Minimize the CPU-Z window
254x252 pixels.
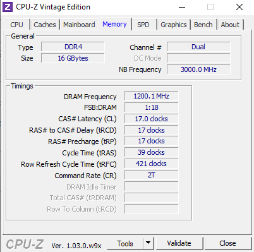[182, 7]
